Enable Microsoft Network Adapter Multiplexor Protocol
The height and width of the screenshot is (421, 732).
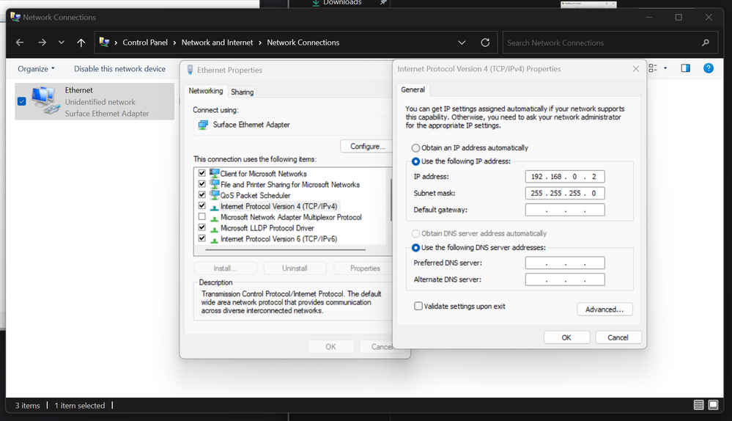pos(202,217)
